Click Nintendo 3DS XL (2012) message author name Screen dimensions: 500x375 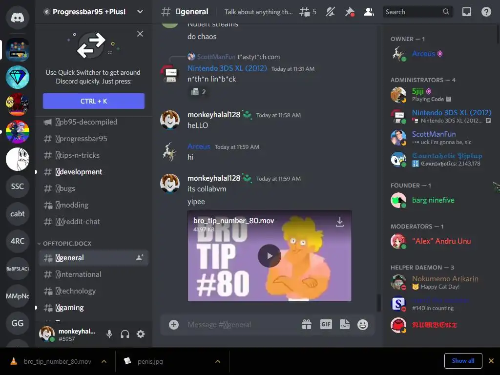(227, 68)
